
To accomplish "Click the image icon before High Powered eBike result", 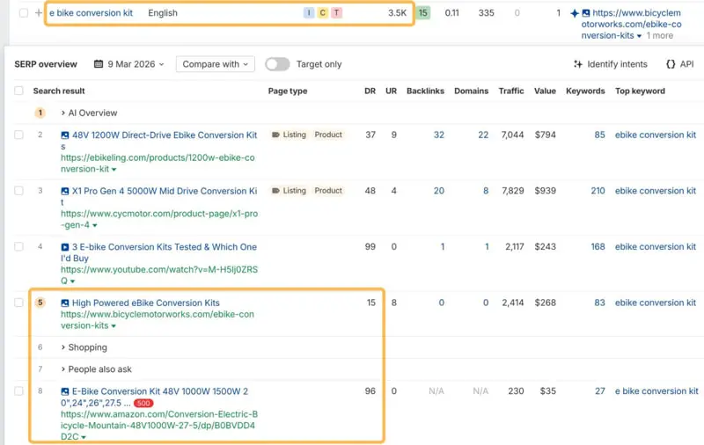I will tap(64, 303).
